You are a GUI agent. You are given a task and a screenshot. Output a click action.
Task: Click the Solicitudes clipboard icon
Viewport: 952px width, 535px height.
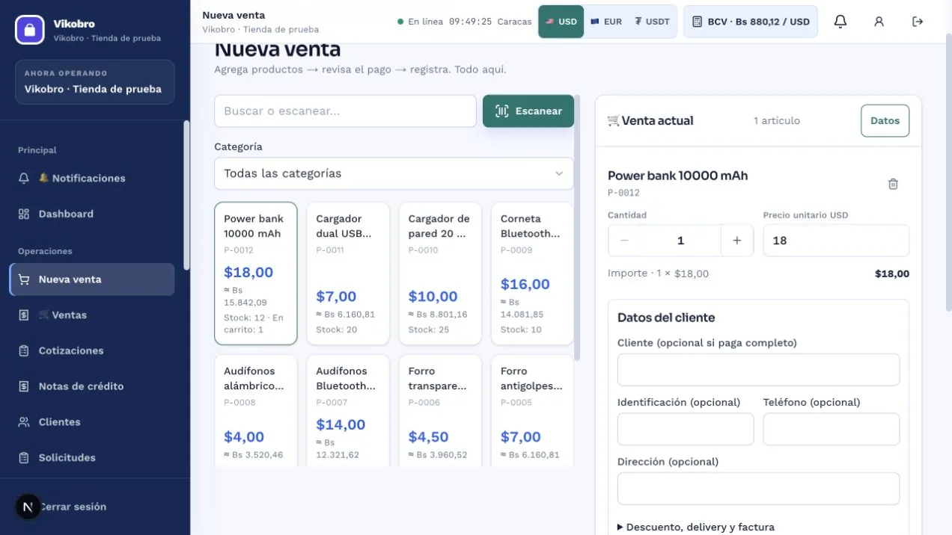[x=24, y=457]
